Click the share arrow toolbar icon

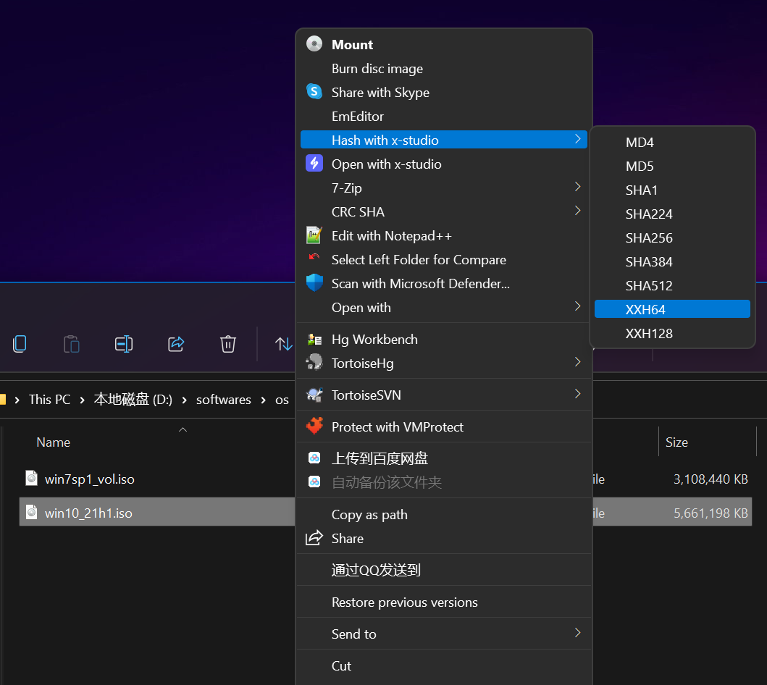(176, 344)
